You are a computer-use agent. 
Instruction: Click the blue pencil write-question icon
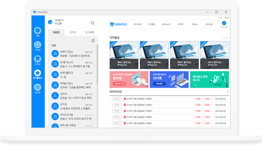(x=224, y=23)
